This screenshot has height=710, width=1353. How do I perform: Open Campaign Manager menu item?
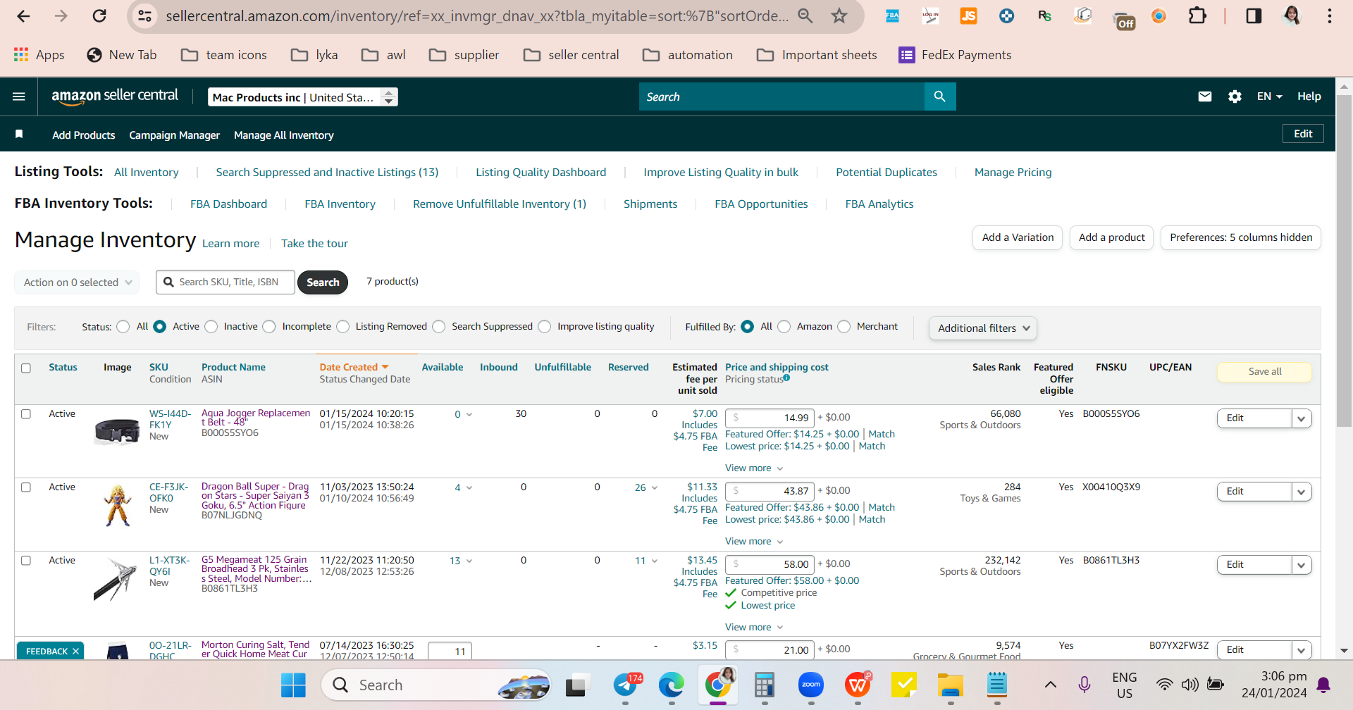(175, 135)
